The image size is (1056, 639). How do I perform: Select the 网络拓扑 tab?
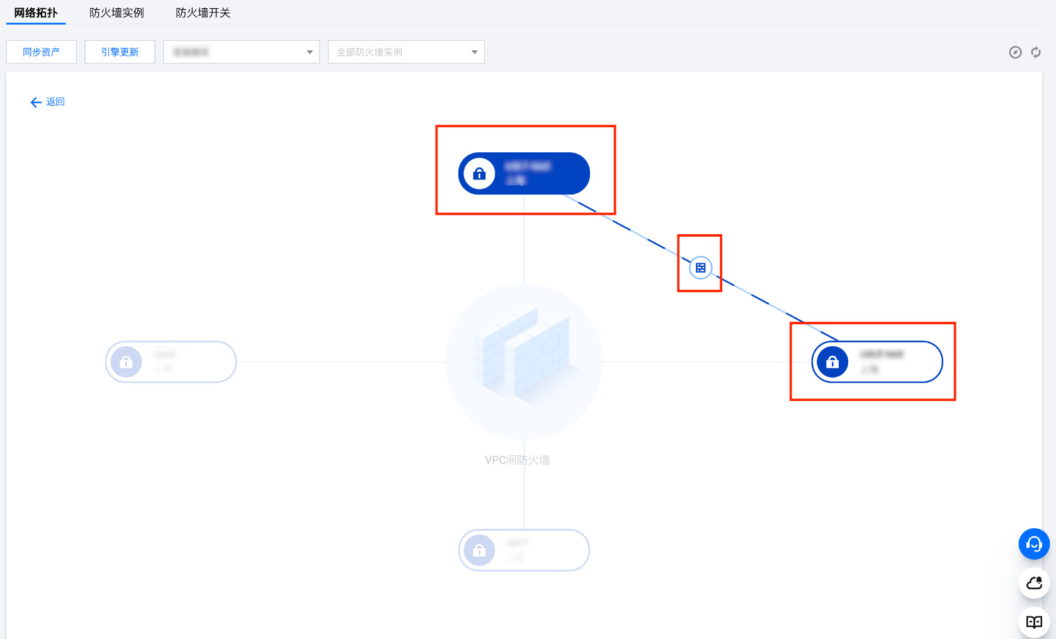coord(36,13)
